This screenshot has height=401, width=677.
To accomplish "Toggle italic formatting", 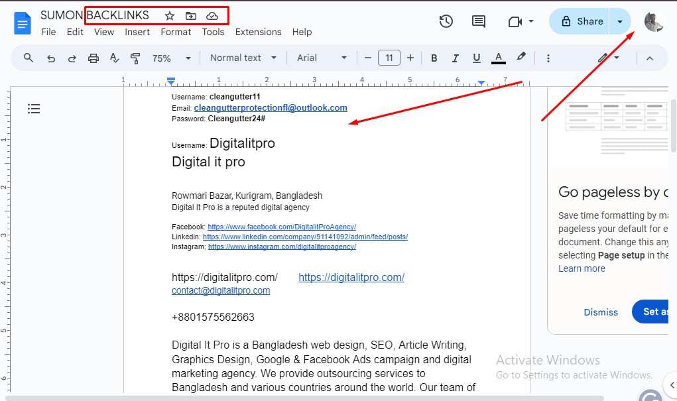I will 455,58.
